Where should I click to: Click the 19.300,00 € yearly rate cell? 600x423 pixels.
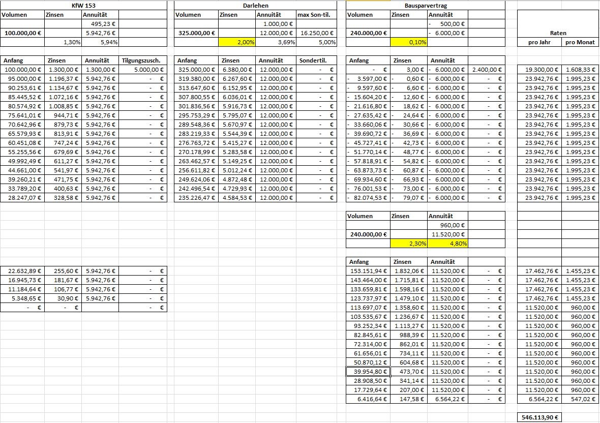pos(539,70)
